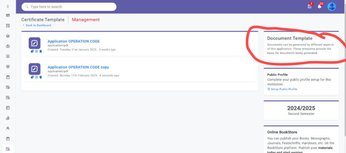
Task: Click the building arch icon in sidebar
Action: tap(8, 25)
